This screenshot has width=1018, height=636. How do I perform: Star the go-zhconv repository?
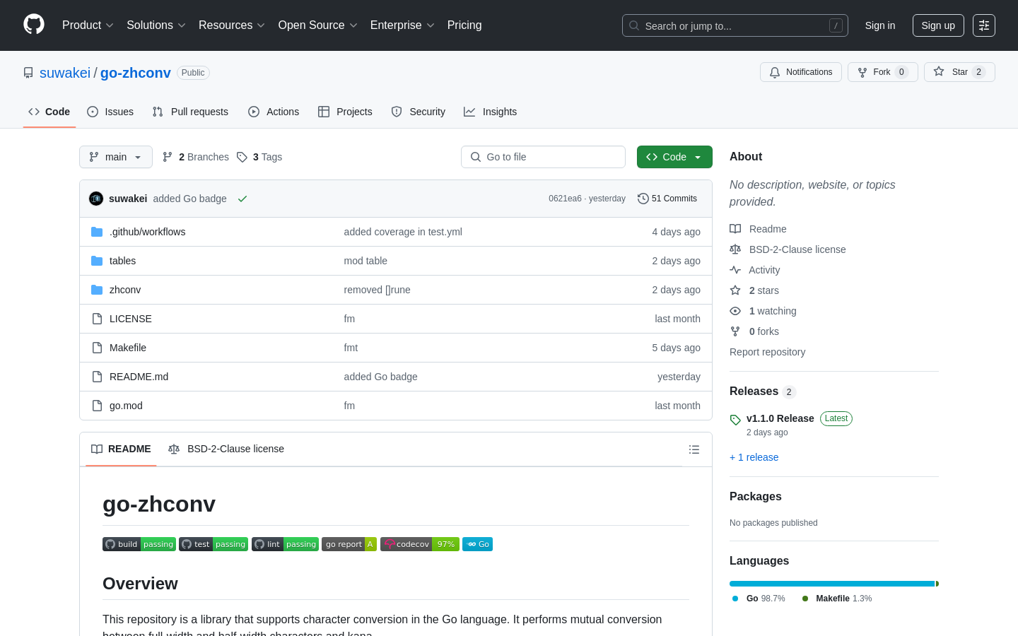click(x=959, y=72)
